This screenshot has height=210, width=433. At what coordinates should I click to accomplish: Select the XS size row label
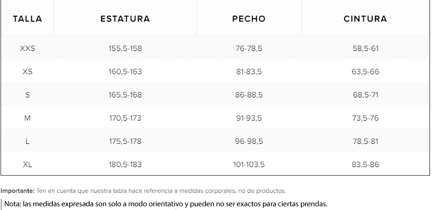28,72
